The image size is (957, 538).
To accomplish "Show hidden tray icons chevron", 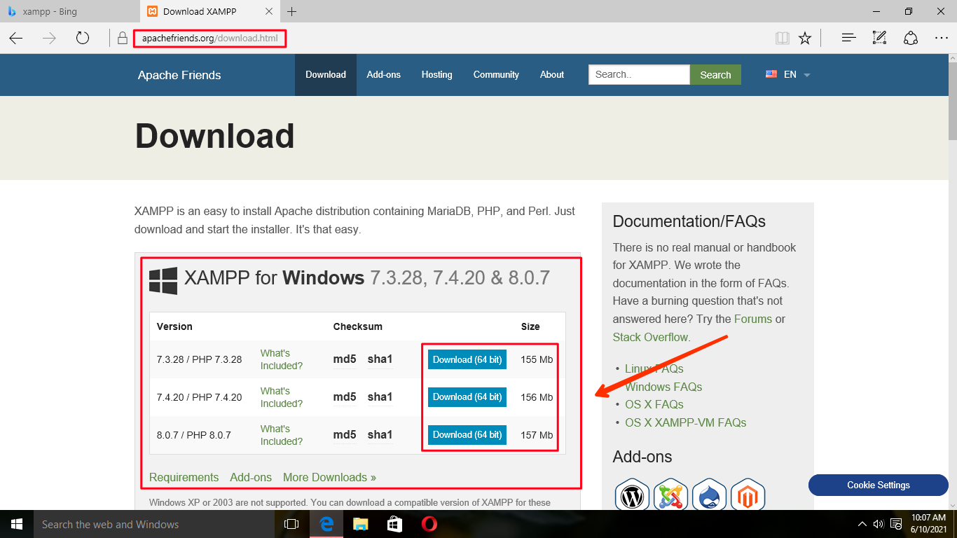I will pyautogui.click(x=862, y=524).
